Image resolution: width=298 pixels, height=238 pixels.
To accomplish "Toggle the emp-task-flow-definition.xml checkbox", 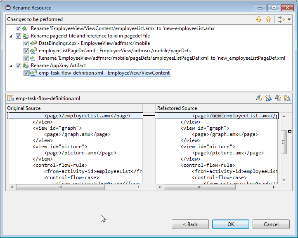I will [26, 73].
